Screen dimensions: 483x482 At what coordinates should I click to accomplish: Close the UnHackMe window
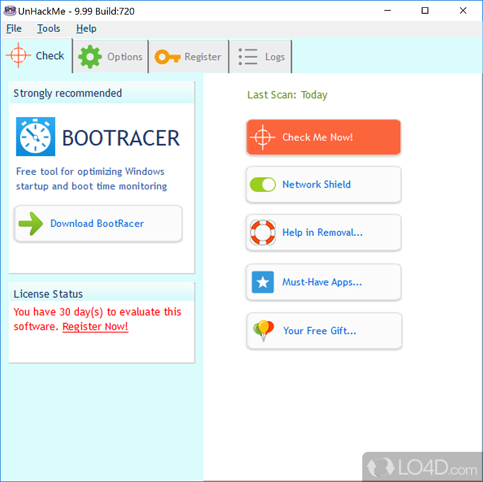coord(462,11)
